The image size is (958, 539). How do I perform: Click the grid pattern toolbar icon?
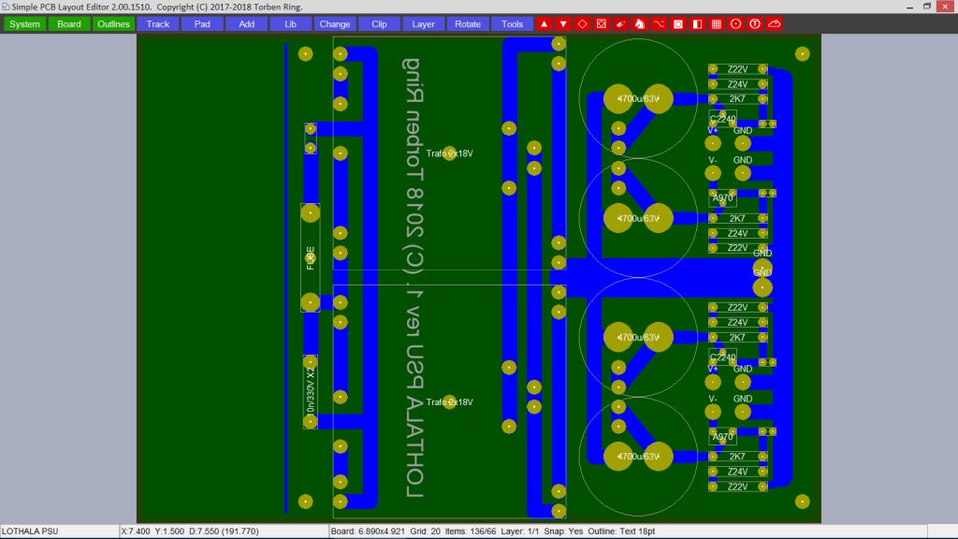coord(717,23)
